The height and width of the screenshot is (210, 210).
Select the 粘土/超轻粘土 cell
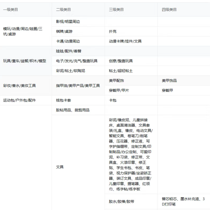click(x=121, y=71)
